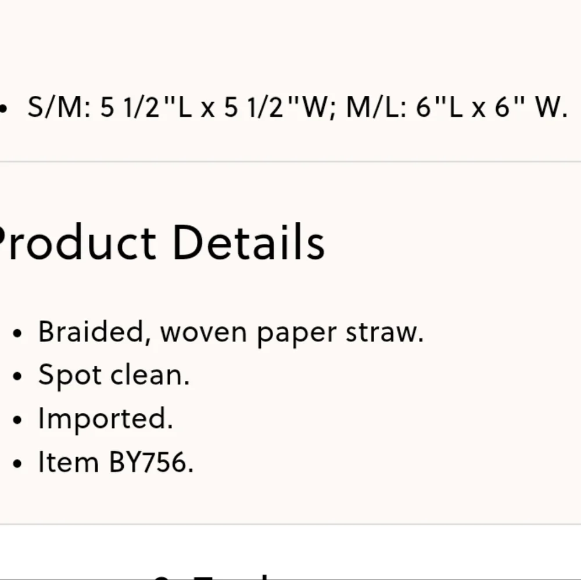The width and height of the screenshot is (581, 580).
Task: Select the Spot clean care instruction
Action: [x=114, y=376]
